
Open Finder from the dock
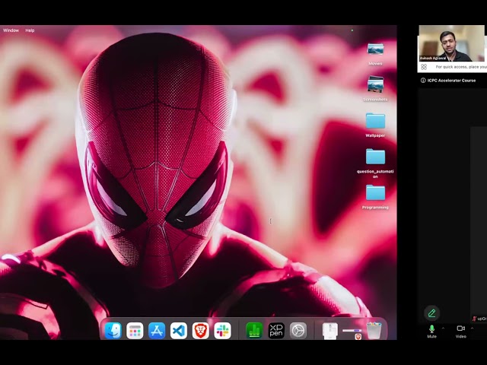point(113,330)
